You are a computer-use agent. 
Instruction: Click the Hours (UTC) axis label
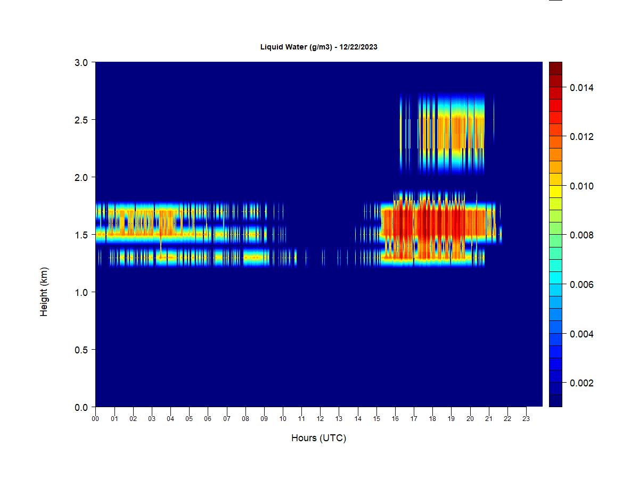point(318,438)
